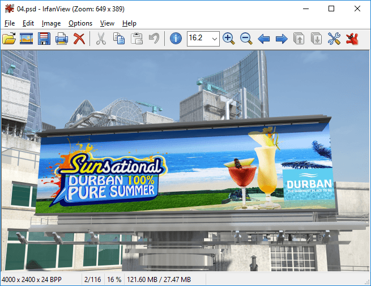Open the View menu
This screenshot has height=286, width=371.
click(107, 23)
